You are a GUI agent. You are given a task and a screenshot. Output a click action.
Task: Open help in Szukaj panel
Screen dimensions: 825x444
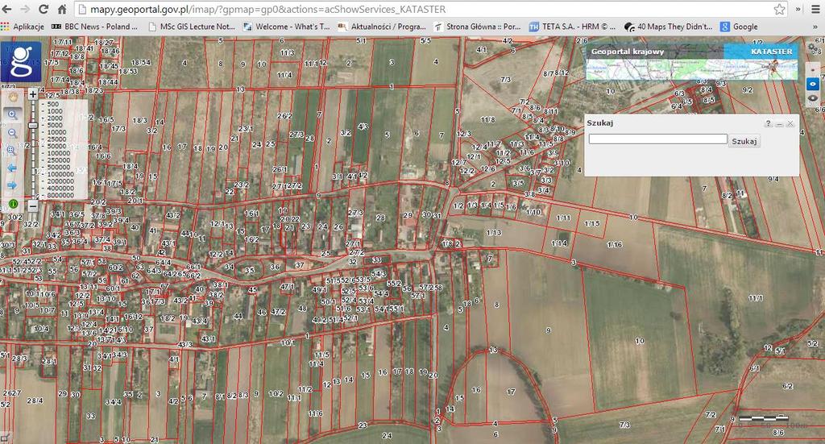(768, 123)
